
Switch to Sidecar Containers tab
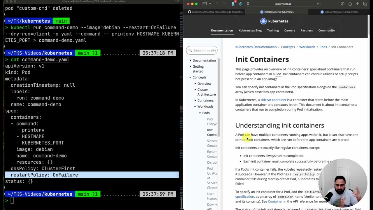339,12
